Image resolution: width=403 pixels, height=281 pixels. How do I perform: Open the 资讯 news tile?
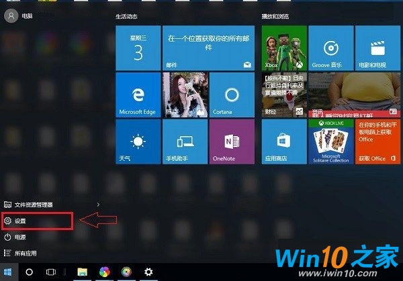[354, 95]
